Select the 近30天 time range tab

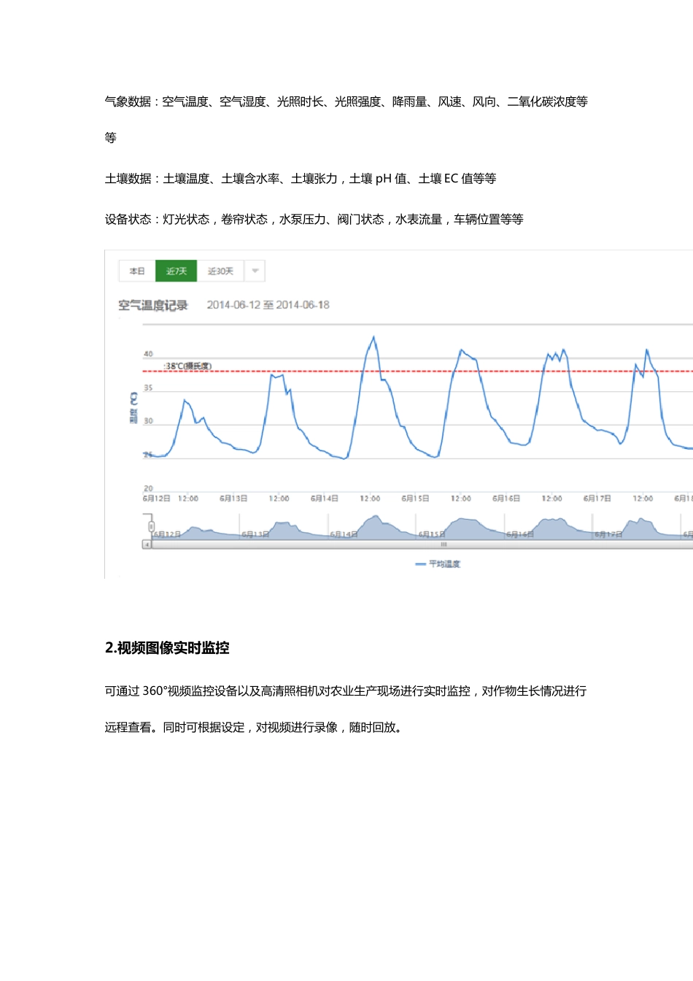pos(220,271)
